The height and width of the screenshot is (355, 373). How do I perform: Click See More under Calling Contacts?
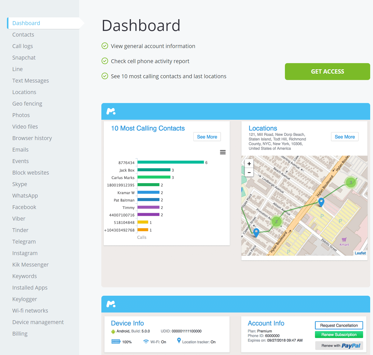coord(207,137)
